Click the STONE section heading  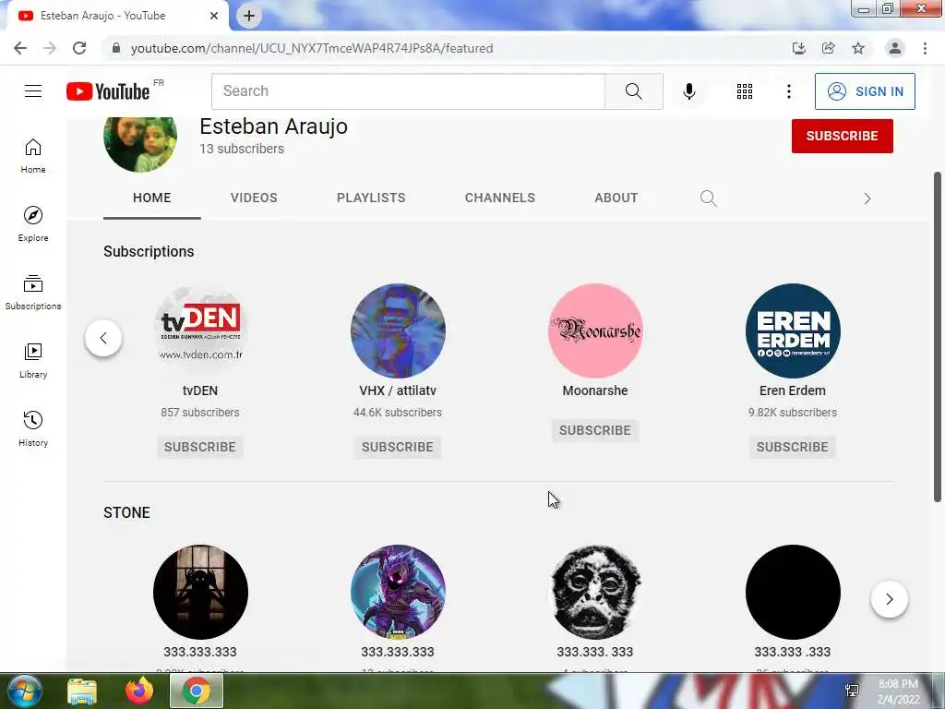pos(126,512)
